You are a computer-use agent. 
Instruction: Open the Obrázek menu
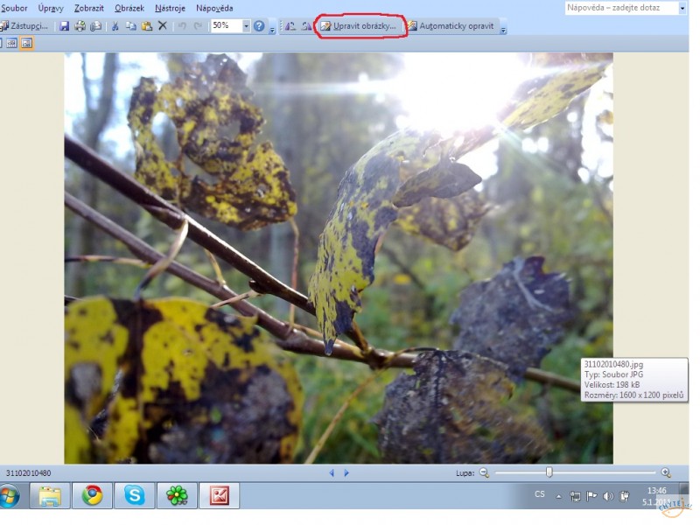[x=129, y=8]
